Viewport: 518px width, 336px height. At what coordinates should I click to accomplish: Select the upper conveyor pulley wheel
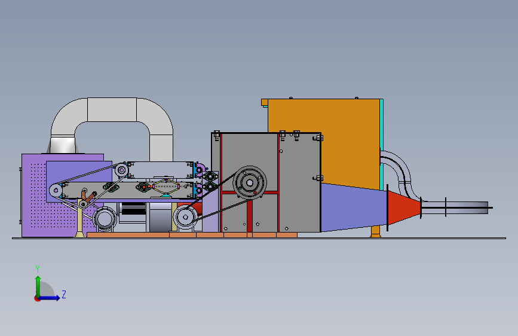tap(121, 170)
